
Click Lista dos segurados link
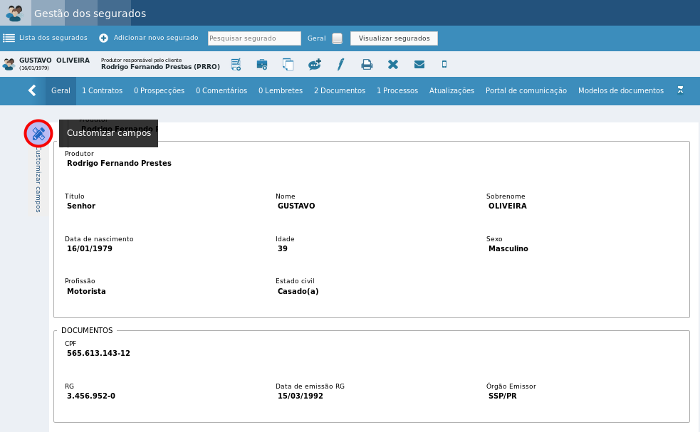[53, 38]
